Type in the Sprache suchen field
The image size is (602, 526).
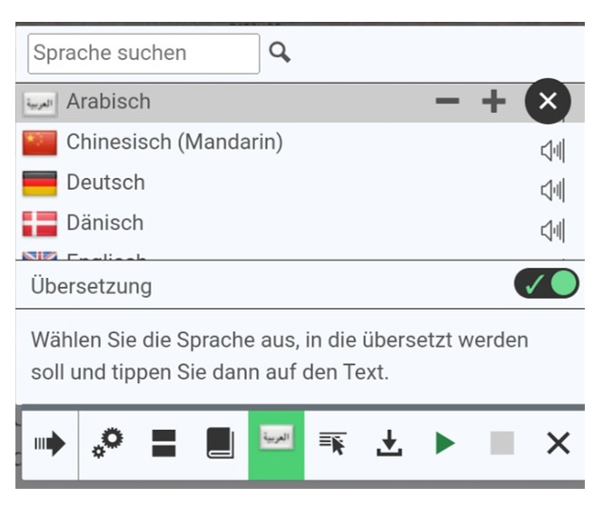(143, 54)
